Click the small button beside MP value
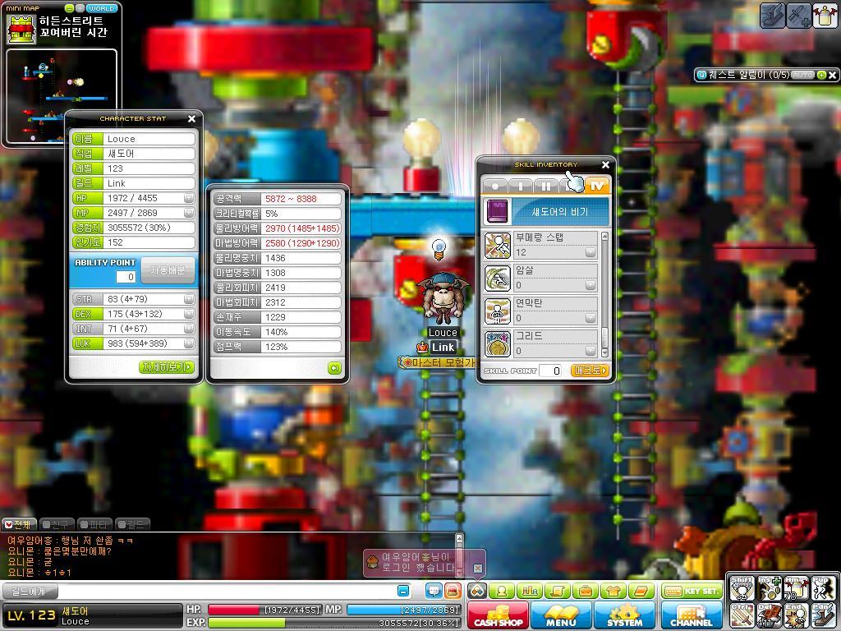 click(x=188, y=213)
